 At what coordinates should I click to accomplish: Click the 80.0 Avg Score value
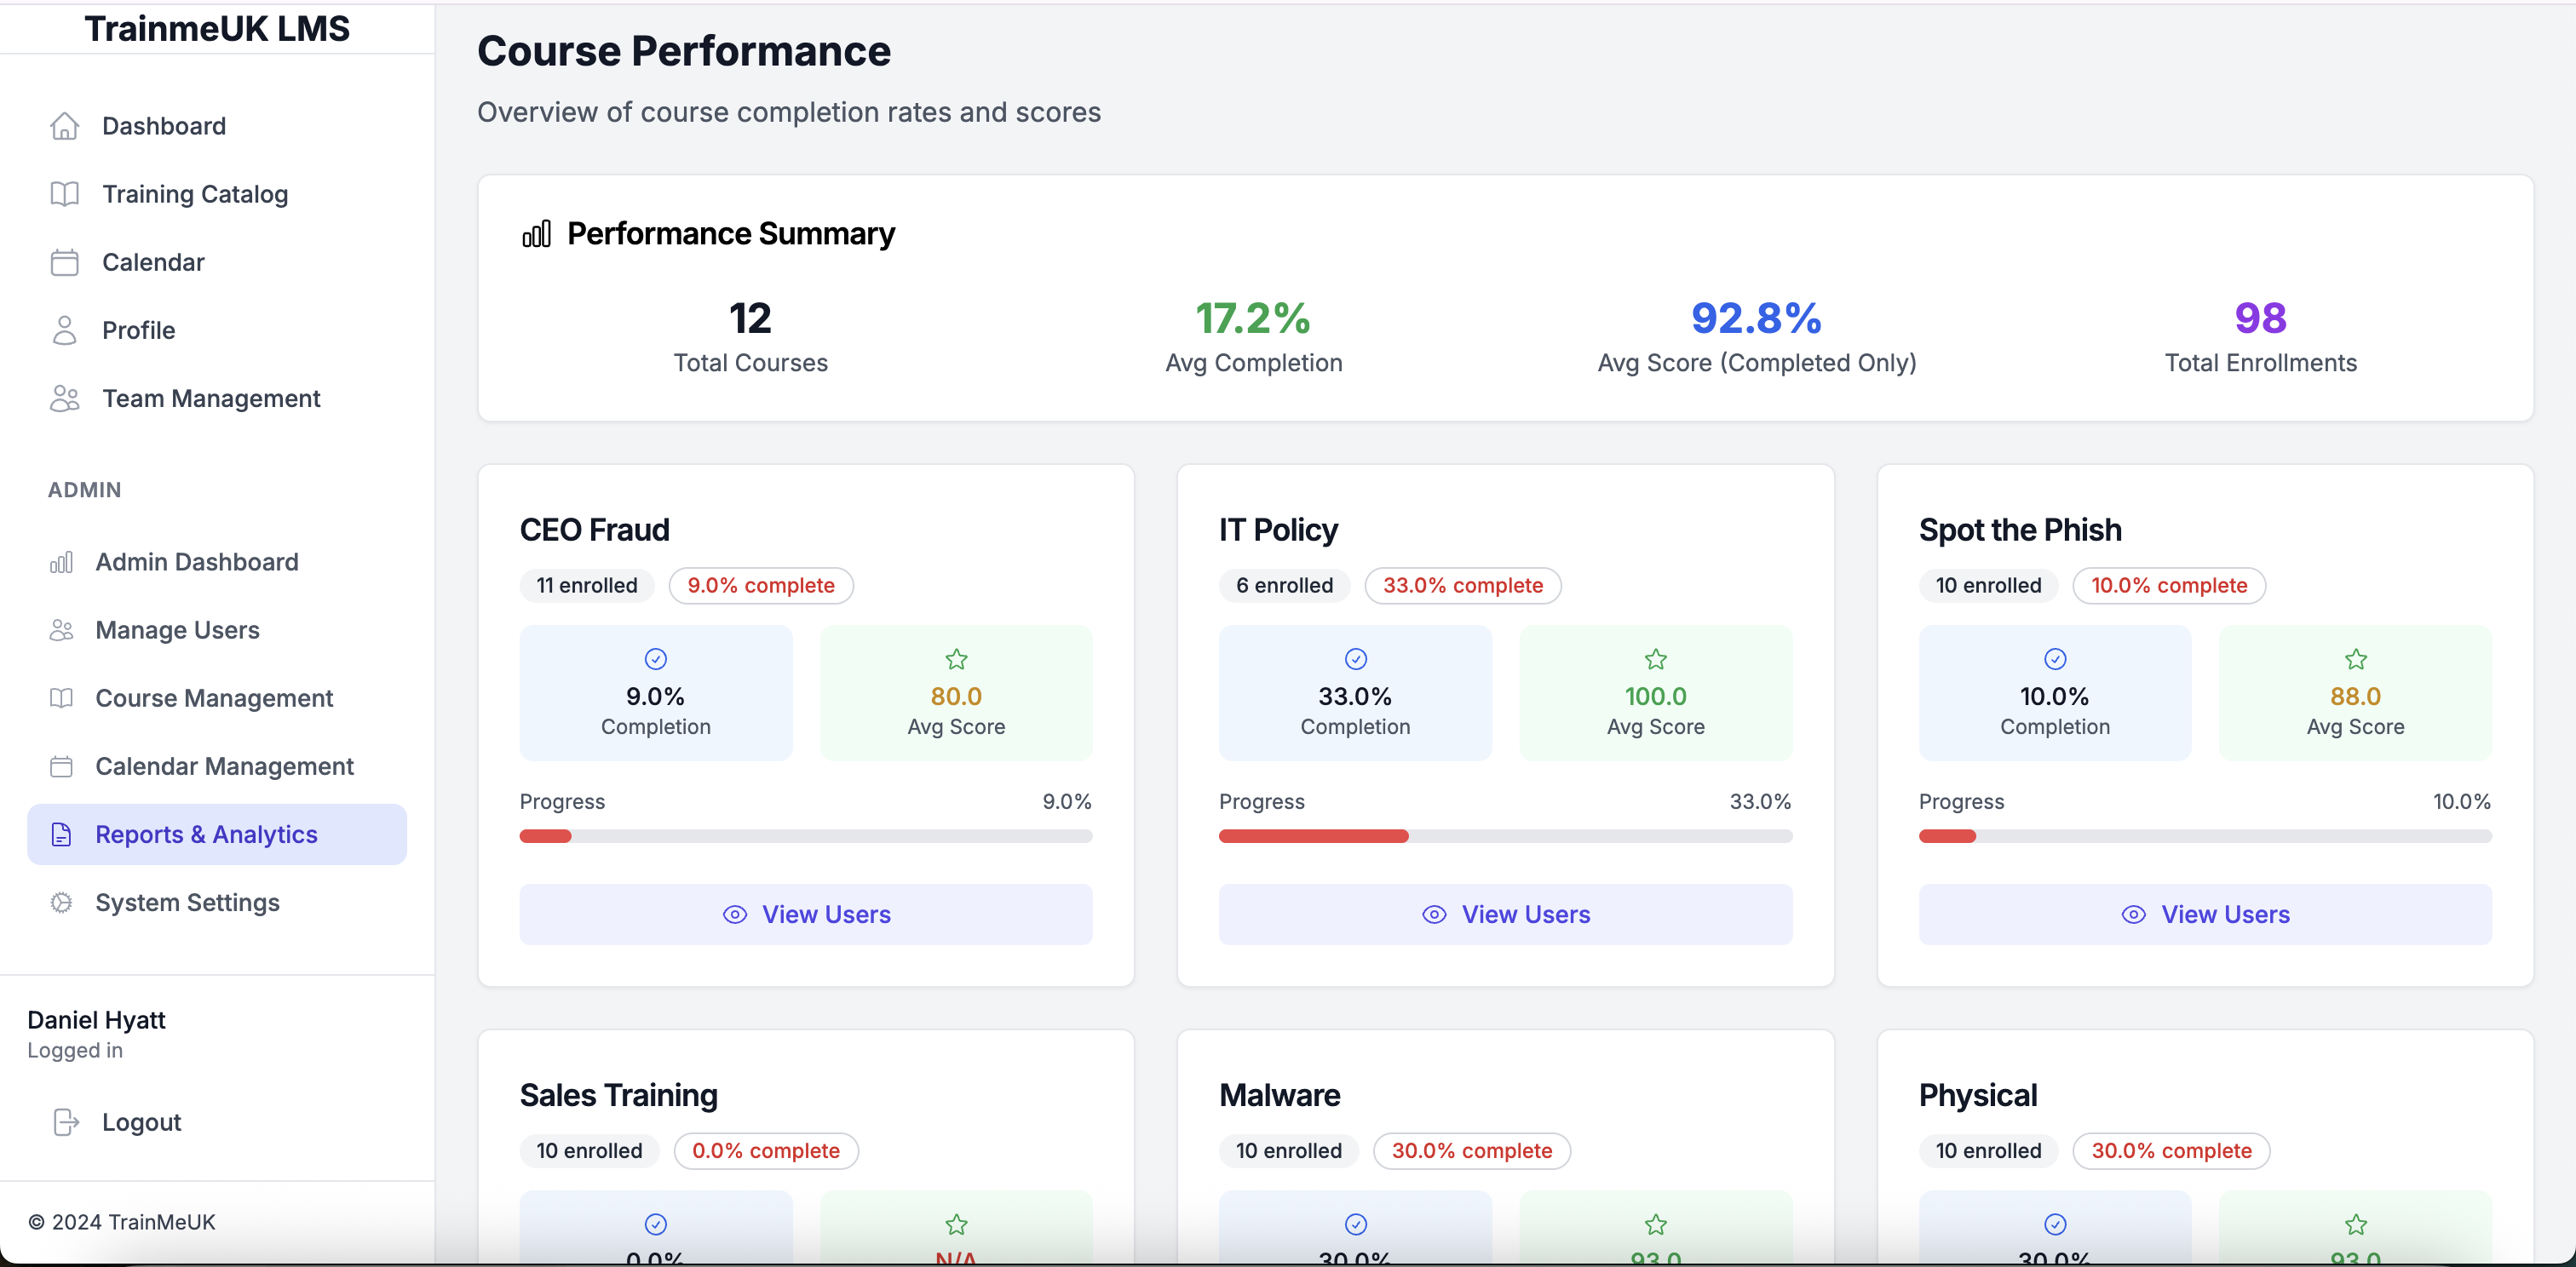[x=956, y=697]
